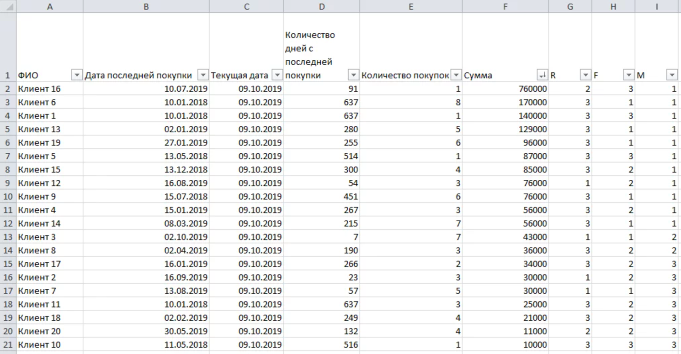The image size is (681, 354).
Task: Select the Клиент 10 cell
Action: tap(49, 345)
